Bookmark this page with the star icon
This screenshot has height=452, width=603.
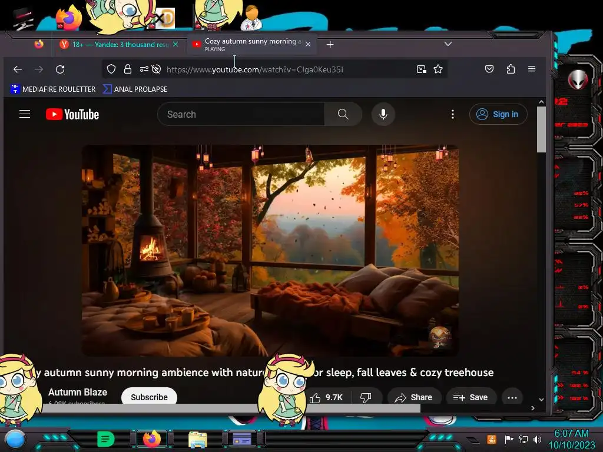point(438,69)
